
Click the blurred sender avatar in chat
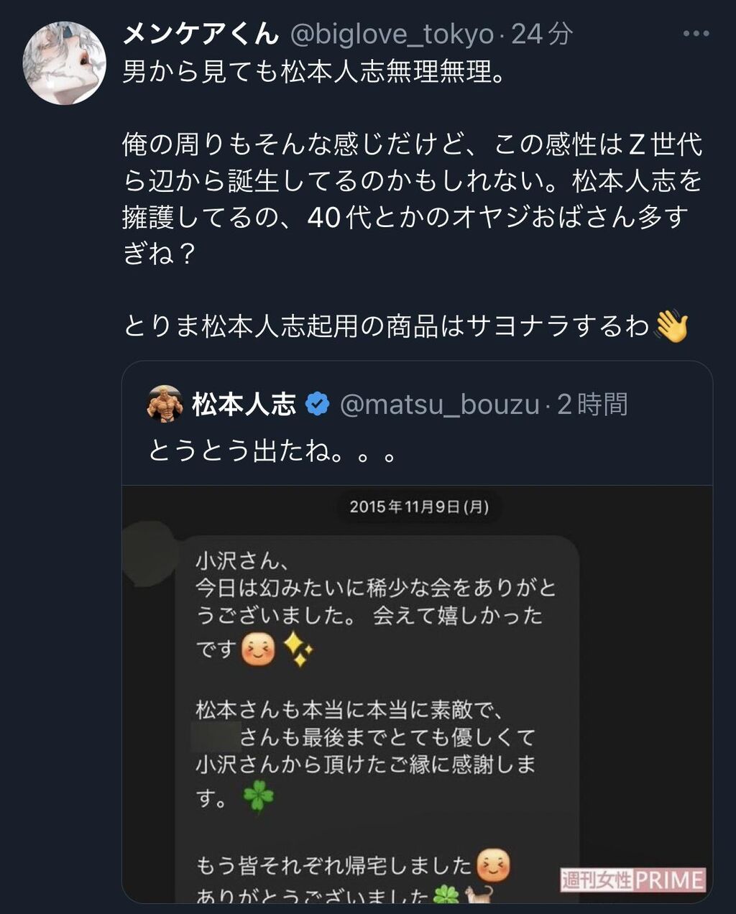click(149, 554)
